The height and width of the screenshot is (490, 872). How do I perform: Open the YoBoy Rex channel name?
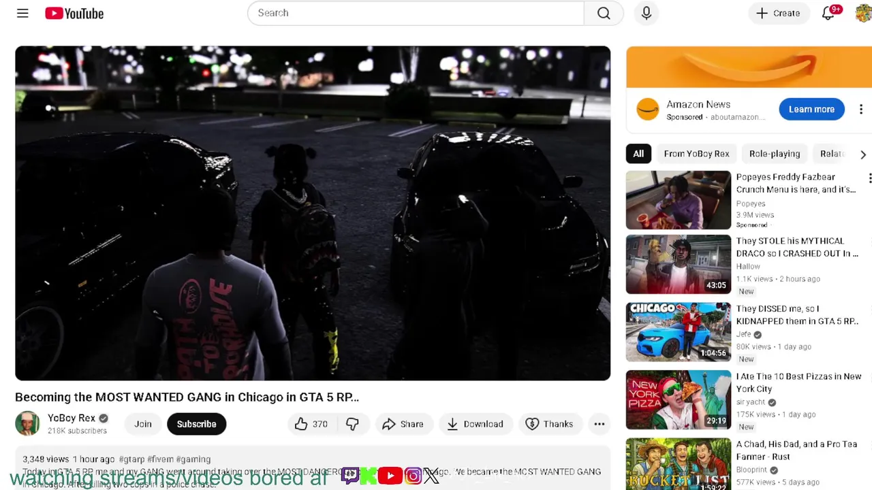pos(72,418)
